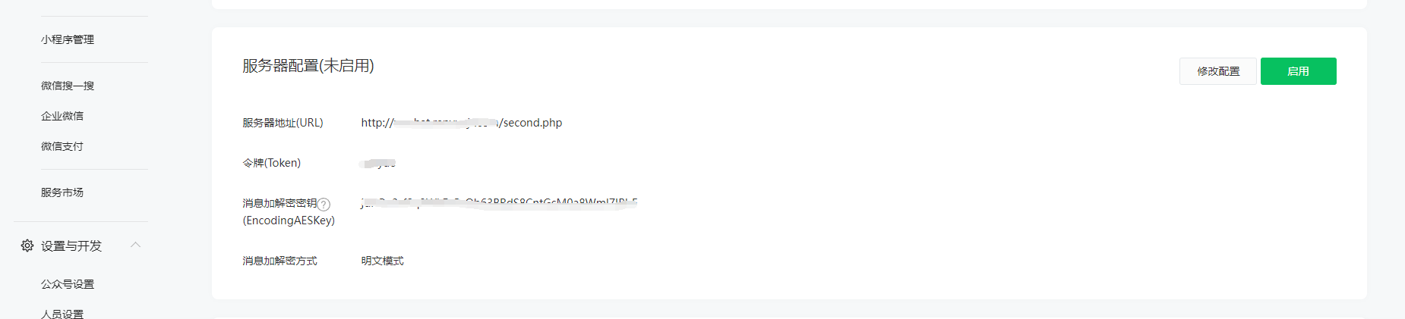Go to 微信支付 page
1405x319 pixels.
(x=62, y=146)
